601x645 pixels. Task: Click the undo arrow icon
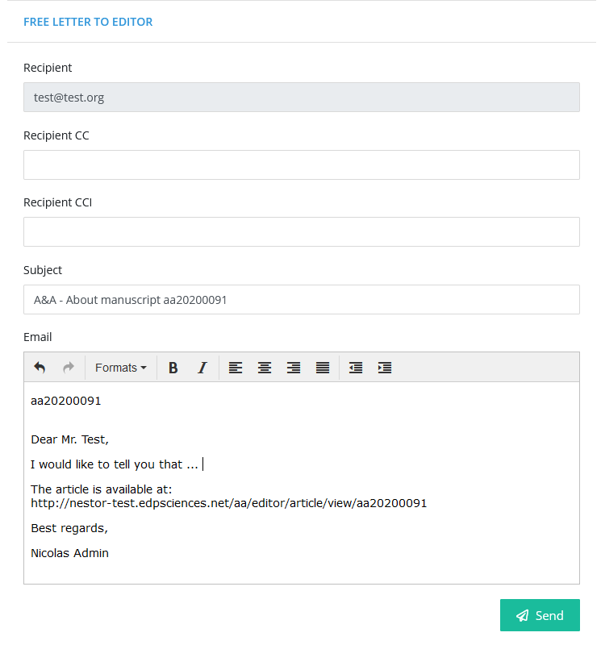pyautogui.click(x=40, y=368)
